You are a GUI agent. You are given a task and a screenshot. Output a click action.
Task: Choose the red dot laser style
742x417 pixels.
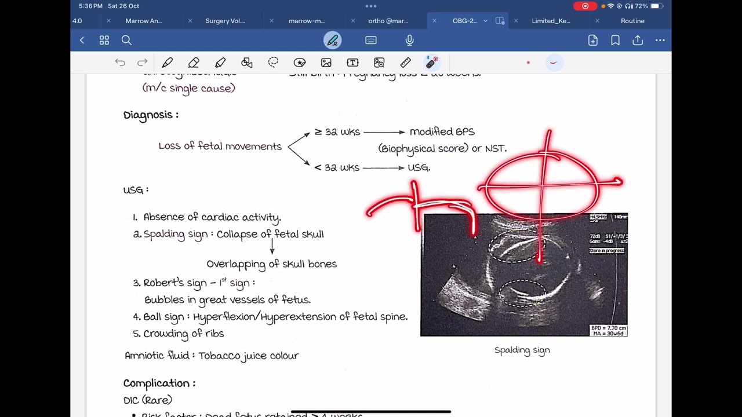coord(528,63)
